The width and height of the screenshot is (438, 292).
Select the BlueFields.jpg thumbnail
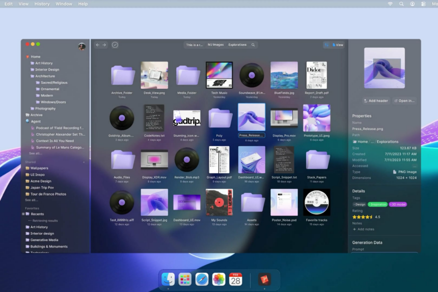(284, 75)
